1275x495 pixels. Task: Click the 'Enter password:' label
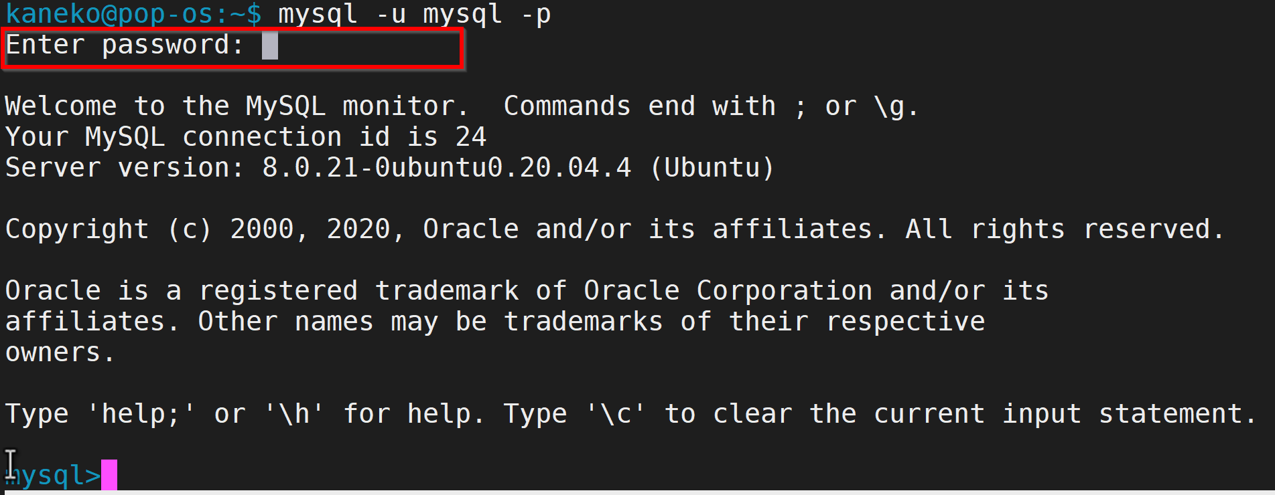(125, 45)
